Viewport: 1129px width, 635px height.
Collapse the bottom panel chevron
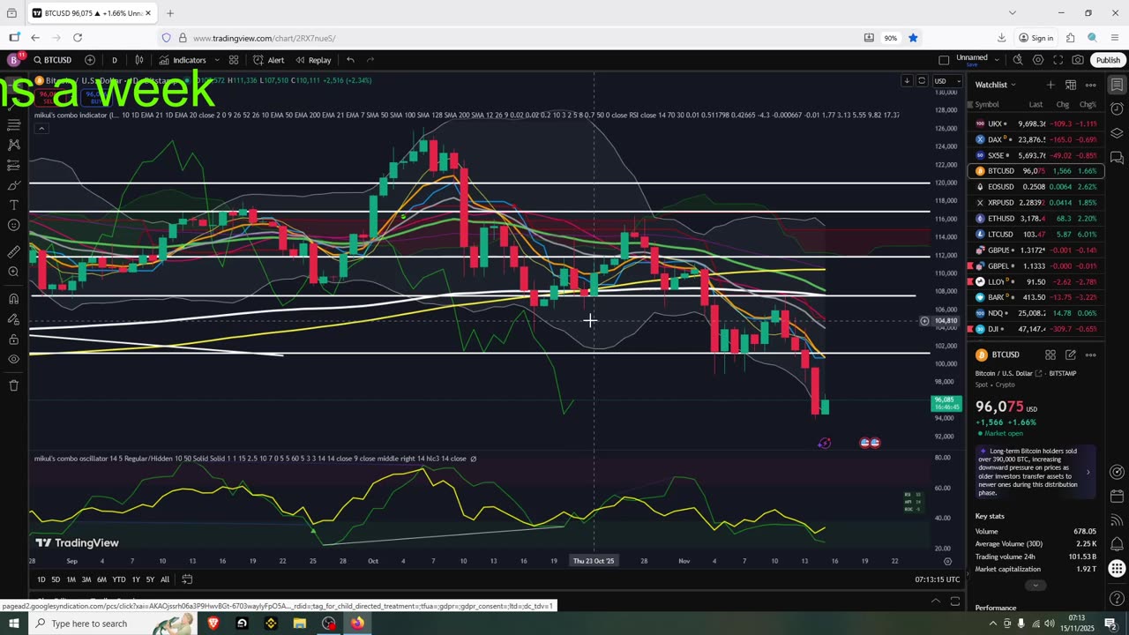[x=936, y=601]
